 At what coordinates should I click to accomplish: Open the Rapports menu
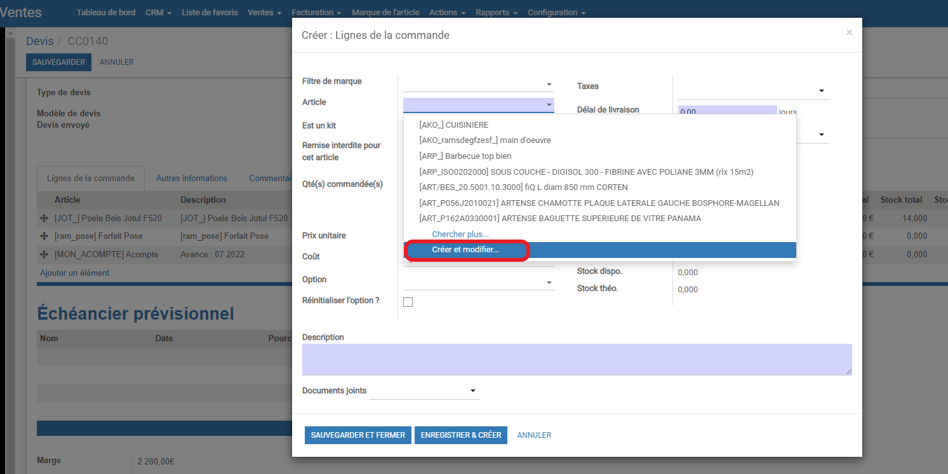(x=497, y=13)
